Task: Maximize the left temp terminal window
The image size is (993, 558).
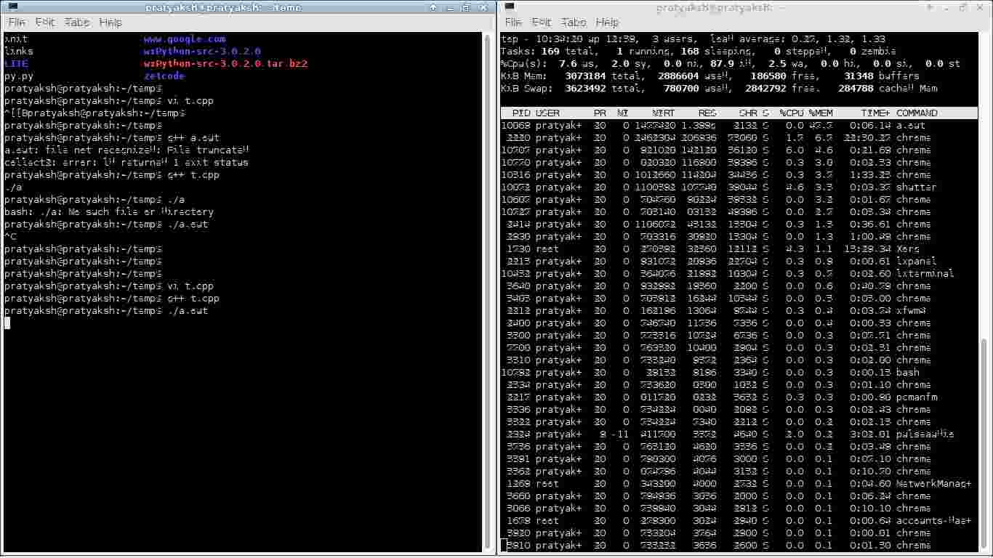Action: pos(467,7)
